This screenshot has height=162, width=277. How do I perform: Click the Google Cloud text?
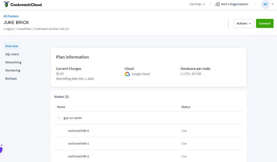(x=141, y=74)
